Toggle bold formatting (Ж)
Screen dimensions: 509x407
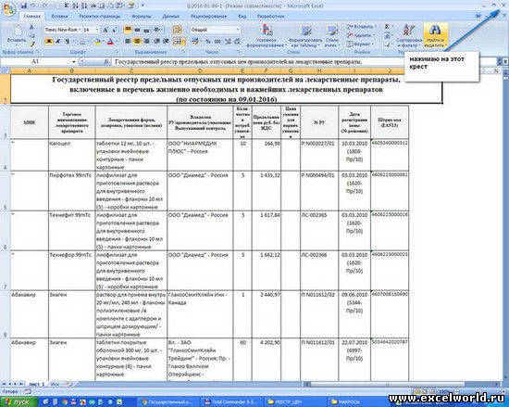pos(49,42)
